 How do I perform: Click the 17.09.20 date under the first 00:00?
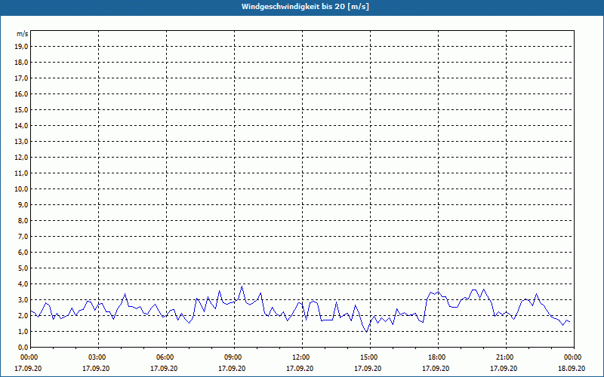(29, 369)
